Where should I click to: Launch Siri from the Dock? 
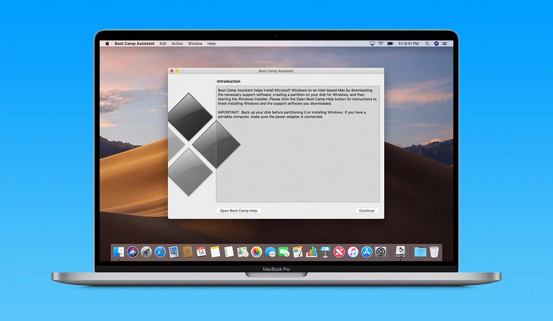[132, 252]
